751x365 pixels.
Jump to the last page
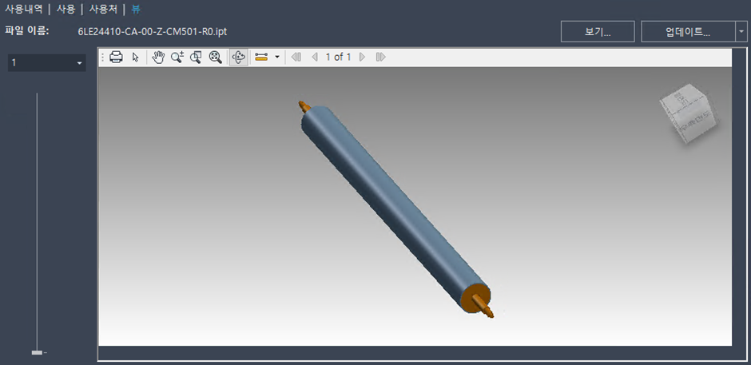(380, 58)
